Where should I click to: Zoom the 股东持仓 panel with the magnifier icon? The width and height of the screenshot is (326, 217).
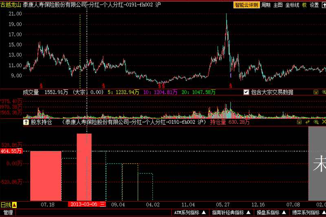[316, 122]
